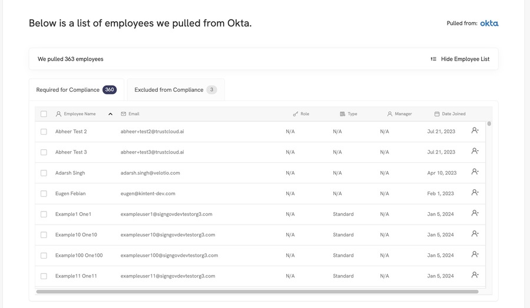Click email abheer+test3@trustcloud.ai
This screenshot has height=308, width=530.
pos(152,152)
